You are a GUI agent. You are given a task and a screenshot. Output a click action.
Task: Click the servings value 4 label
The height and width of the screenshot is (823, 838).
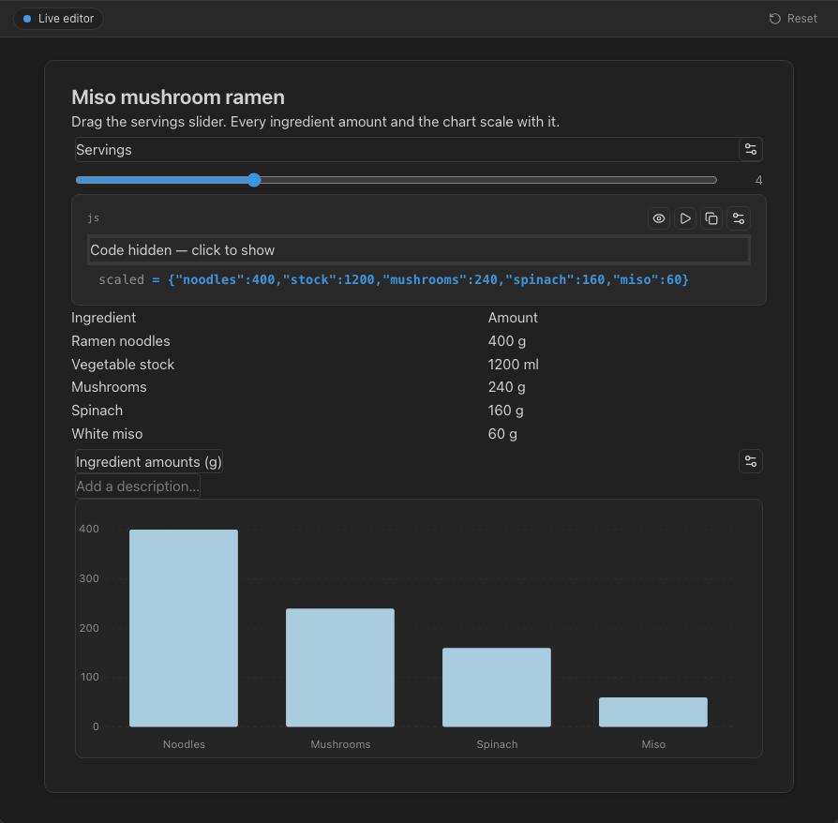pyautogui.click(x=758, y=181)
